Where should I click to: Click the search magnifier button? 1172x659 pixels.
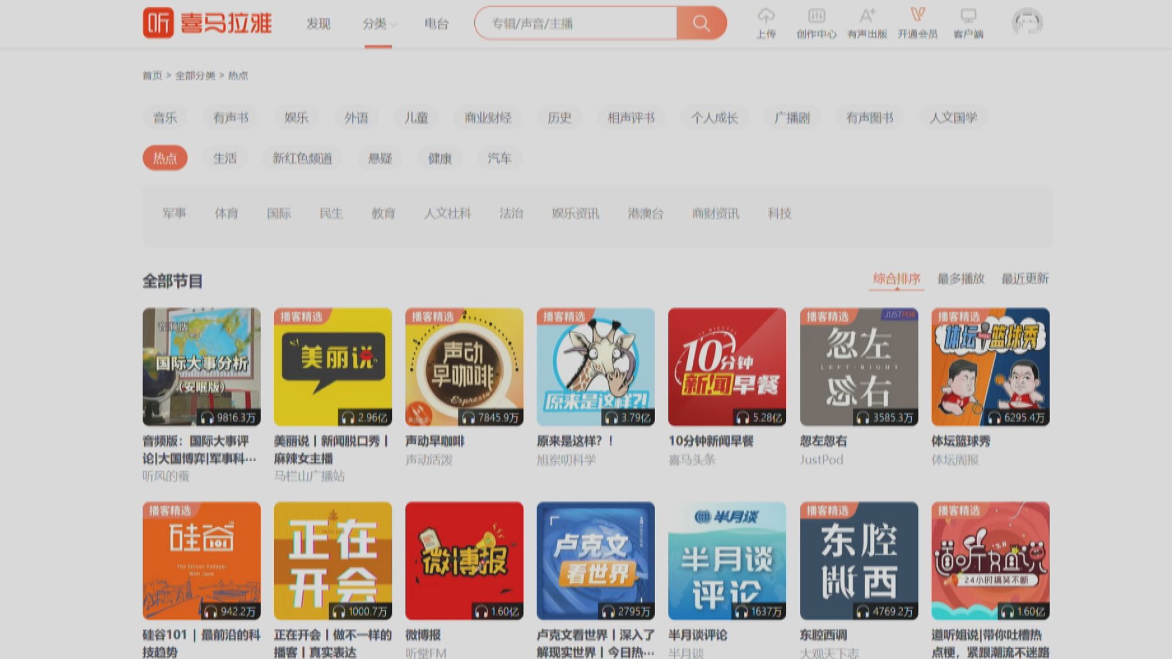coord(701,23)
